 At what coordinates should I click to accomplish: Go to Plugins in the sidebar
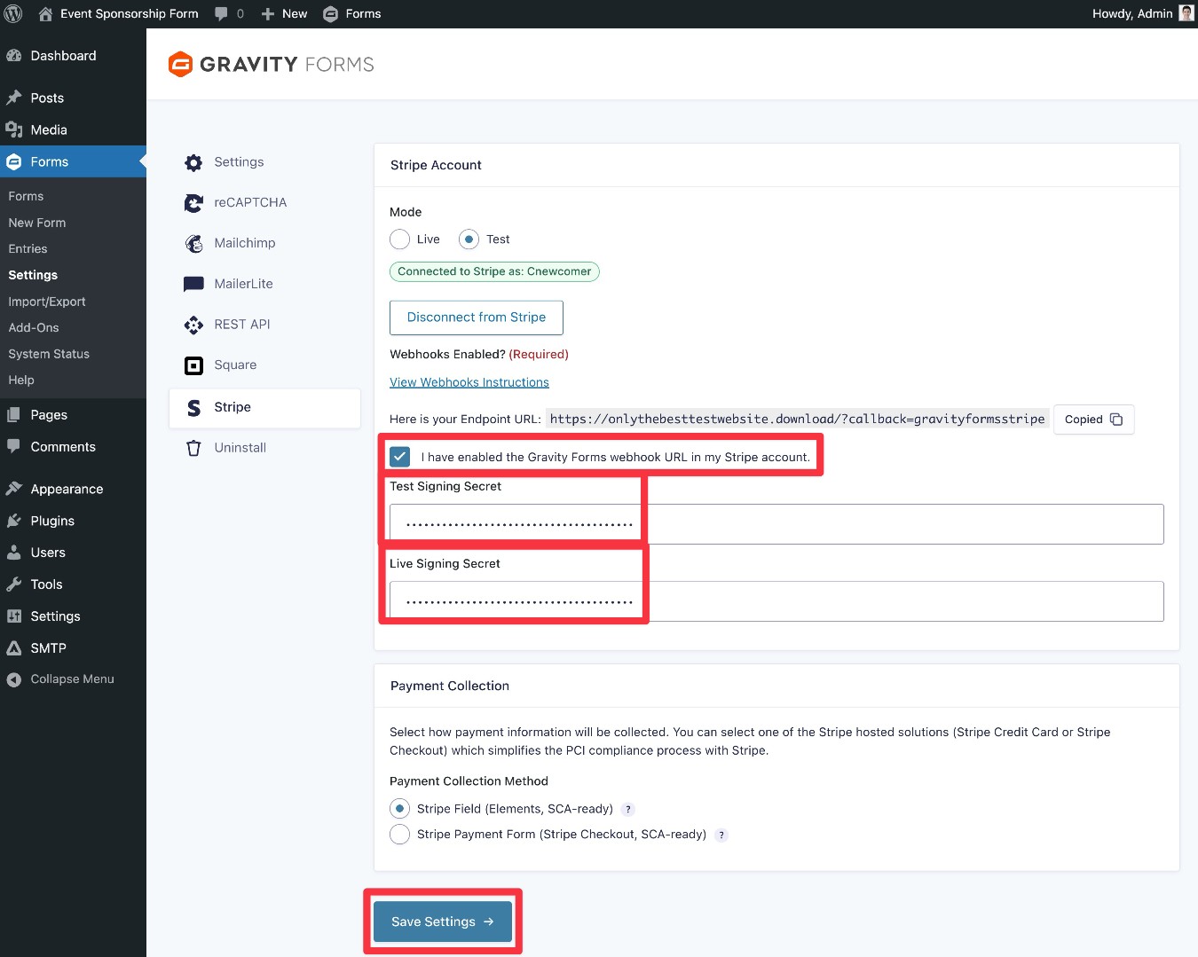click(52, 521)
